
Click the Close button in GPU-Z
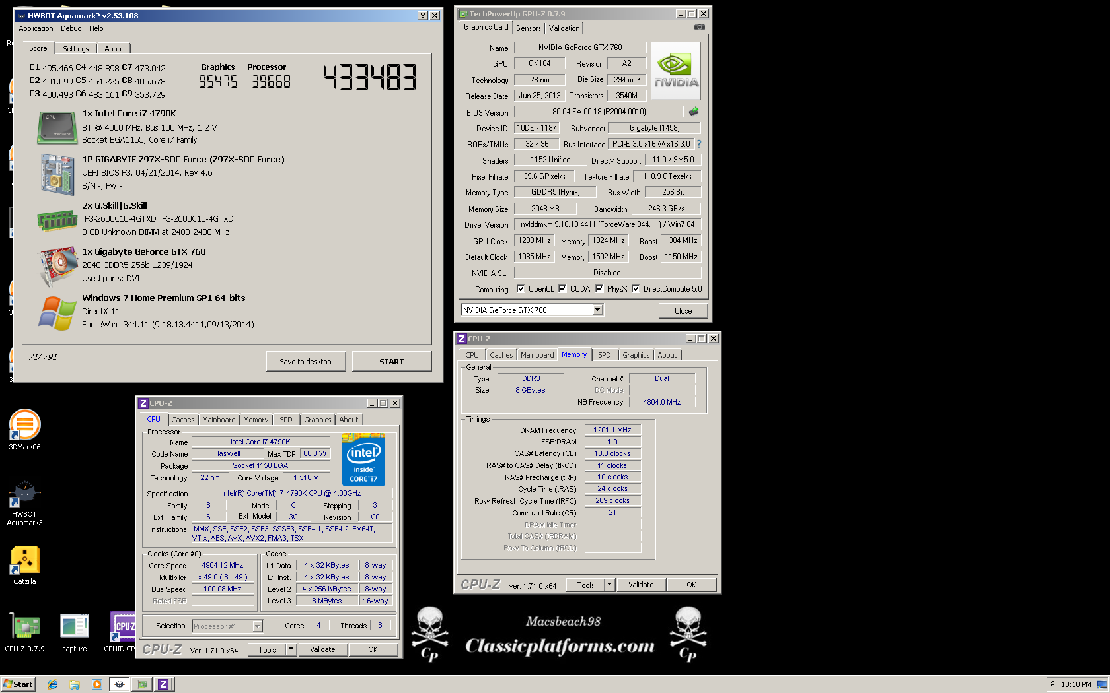(x=683, y=311)
